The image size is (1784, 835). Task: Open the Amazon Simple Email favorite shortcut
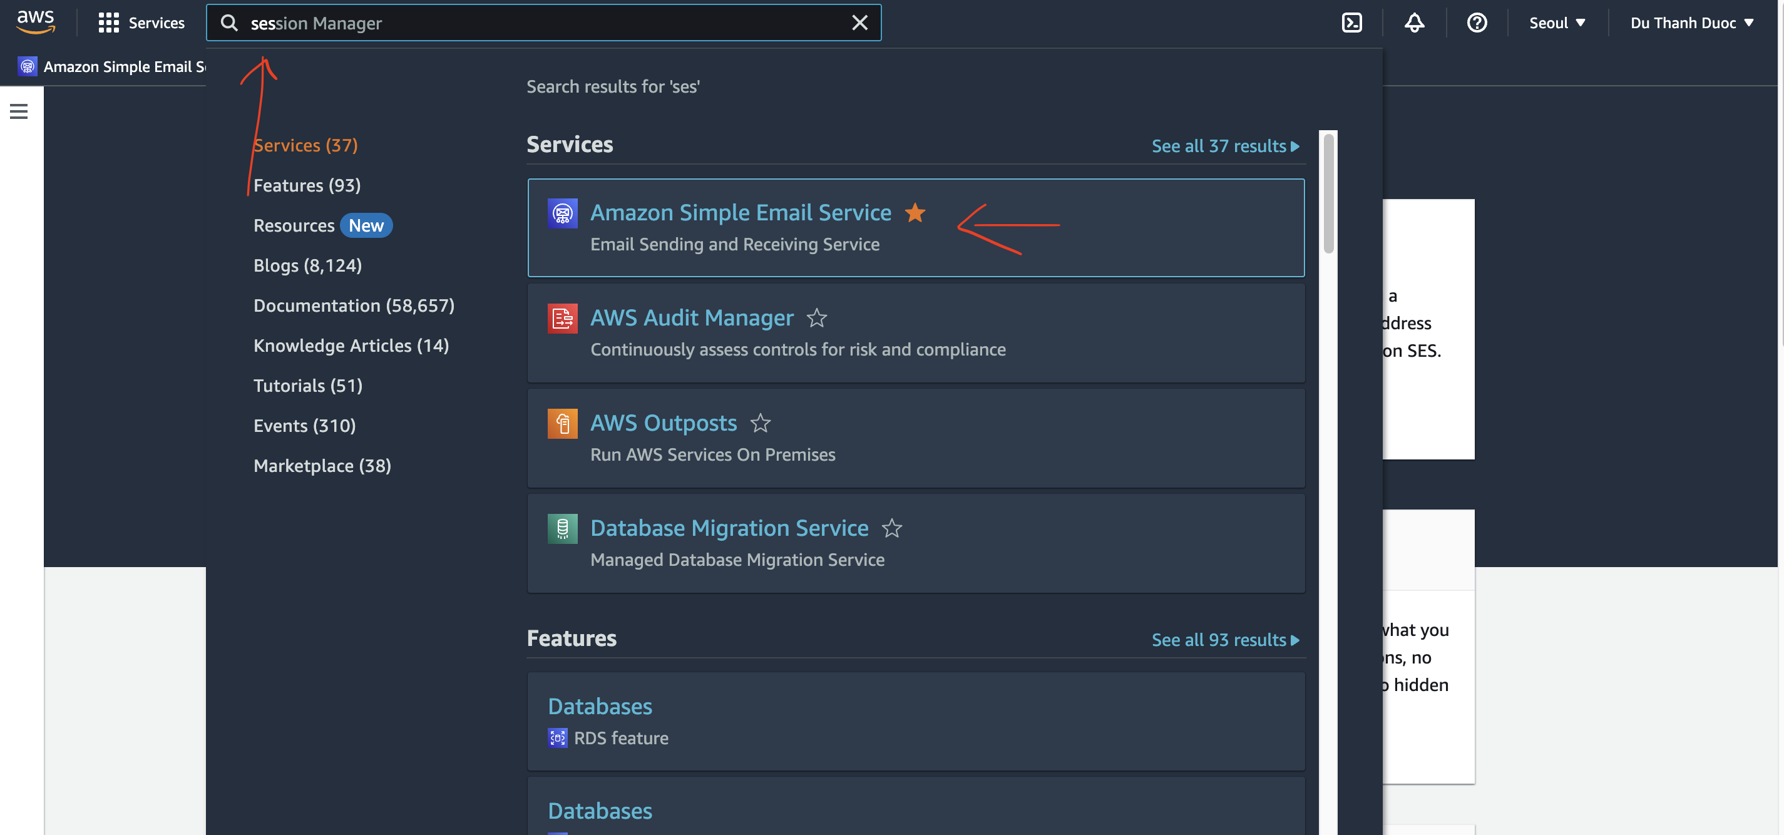[112, 66]
